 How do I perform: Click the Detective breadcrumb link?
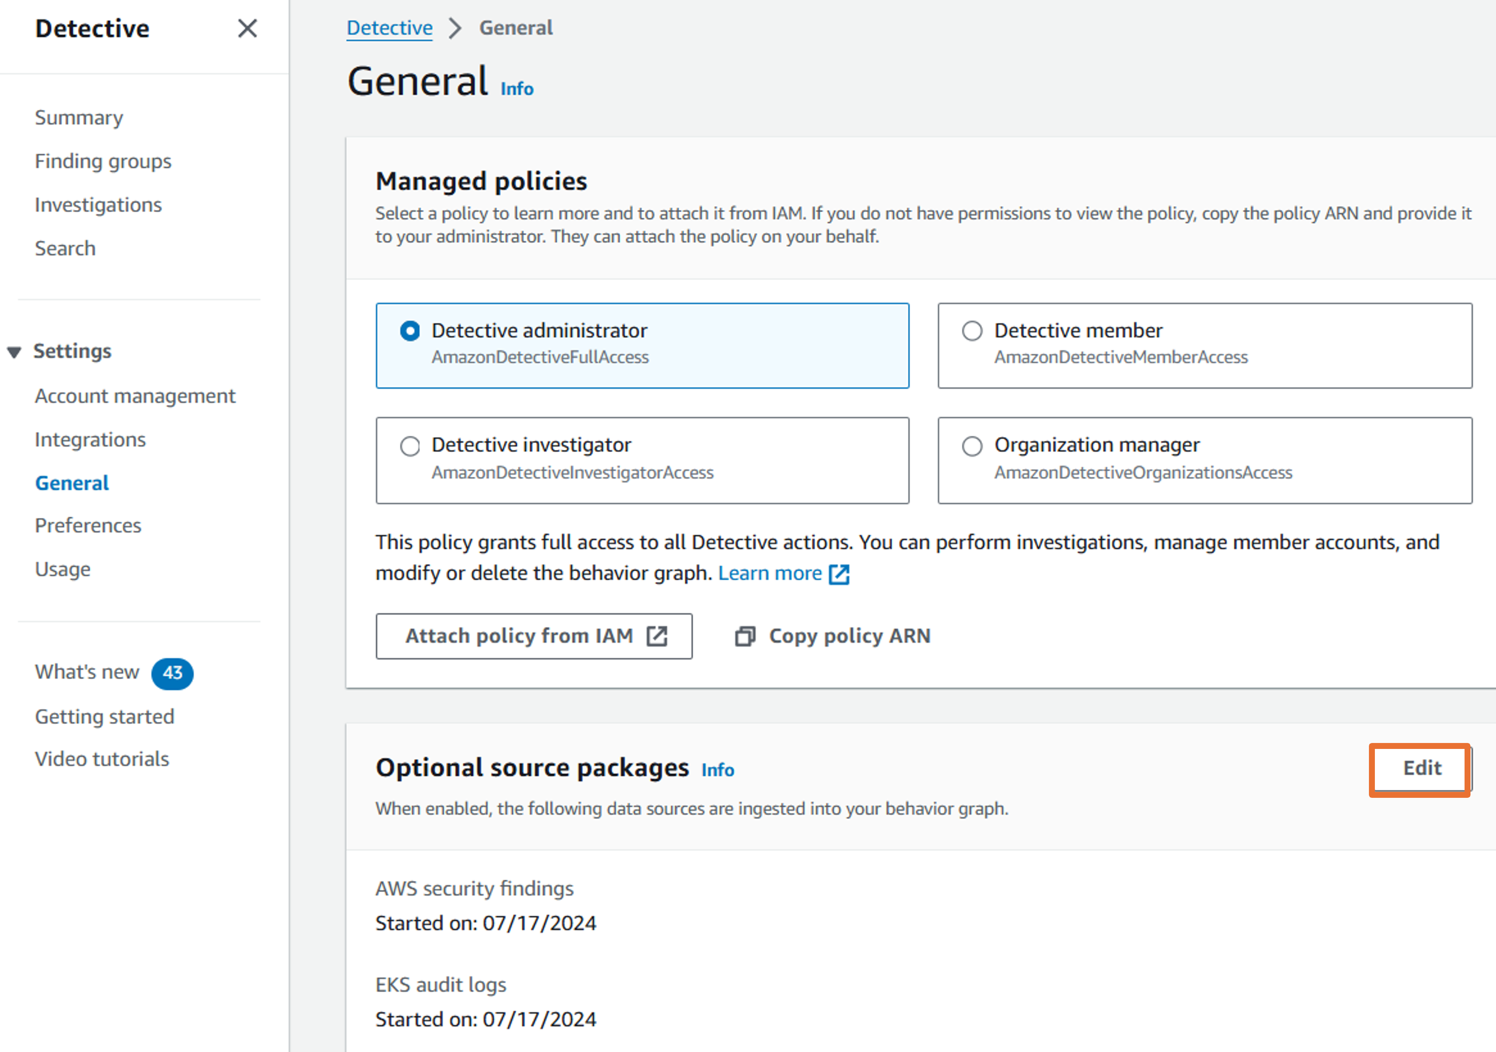tap(389, 28)
